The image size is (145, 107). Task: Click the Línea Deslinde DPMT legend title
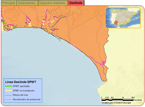tap(21, 82)
